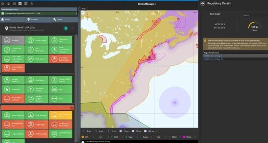Toggle the 200 nm distance ring
This screenshot has height=143, width=268.
click(145, 131)
